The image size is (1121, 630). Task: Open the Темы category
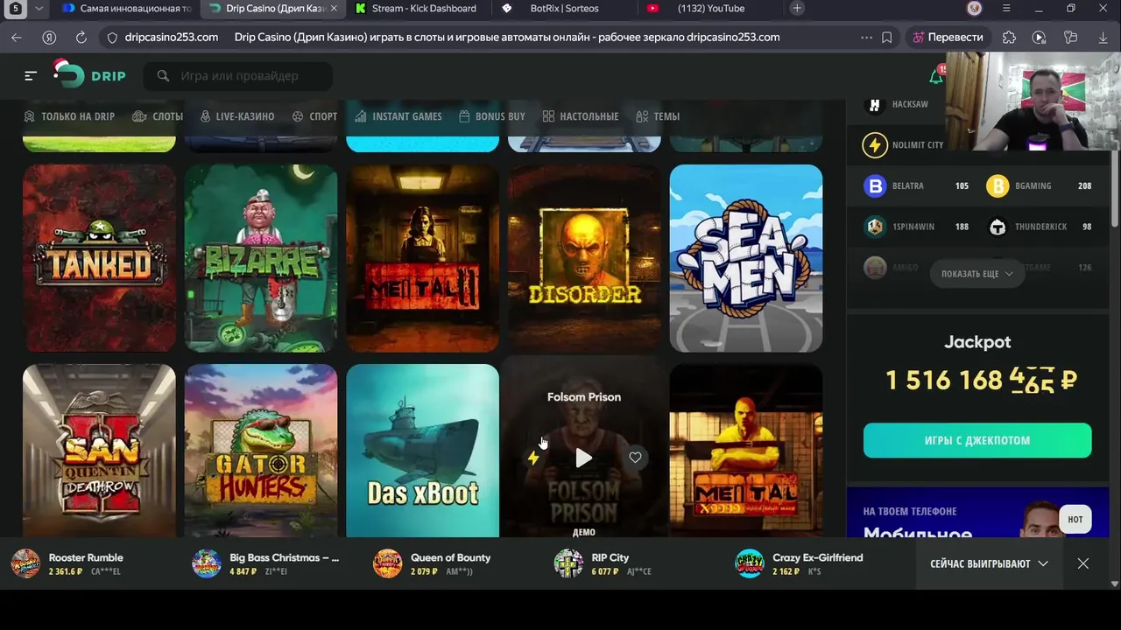tap(658, 116)
